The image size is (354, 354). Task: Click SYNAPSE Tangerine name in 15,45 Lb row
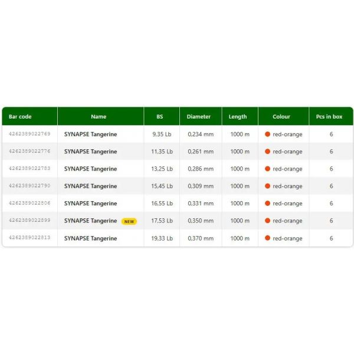tap(90, 186)
